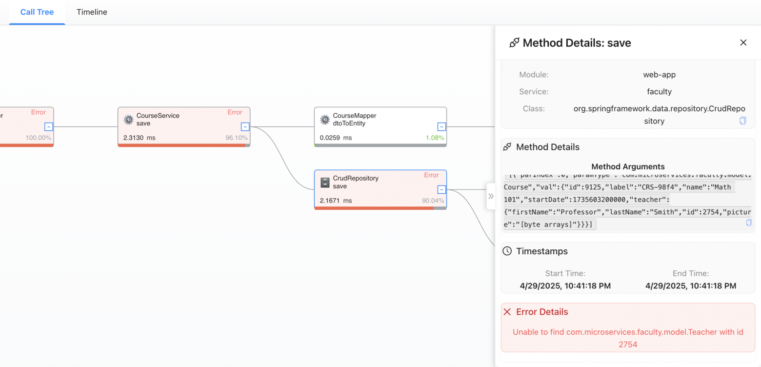Click the file cabinet icon on CrudRepository
The width and height of the screenshot is (761, 367).
click(x=325, y=182)
